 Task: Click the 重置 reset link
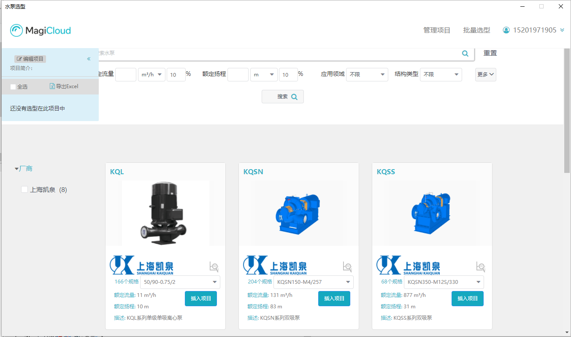(x=490, y=53)
